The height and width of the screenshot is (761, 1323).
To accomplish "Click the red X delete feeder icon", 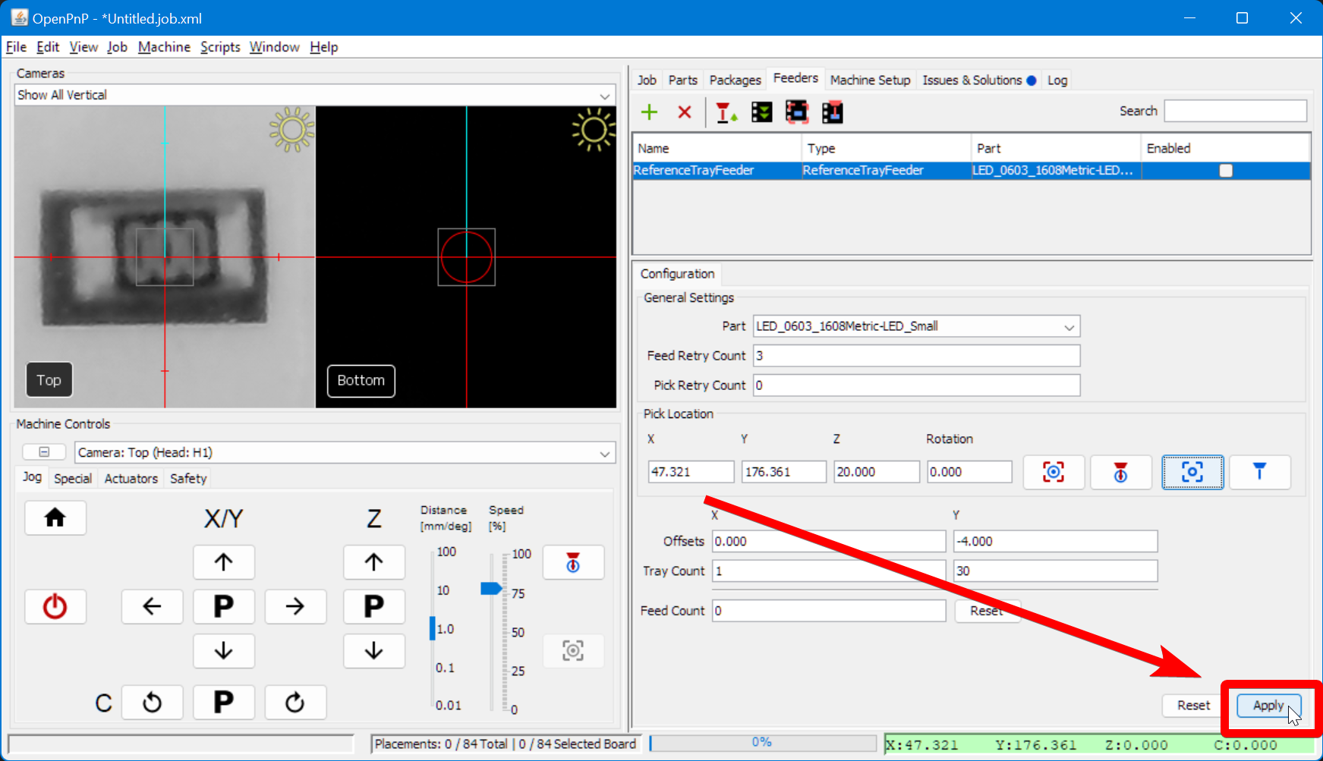I will 685,112.
